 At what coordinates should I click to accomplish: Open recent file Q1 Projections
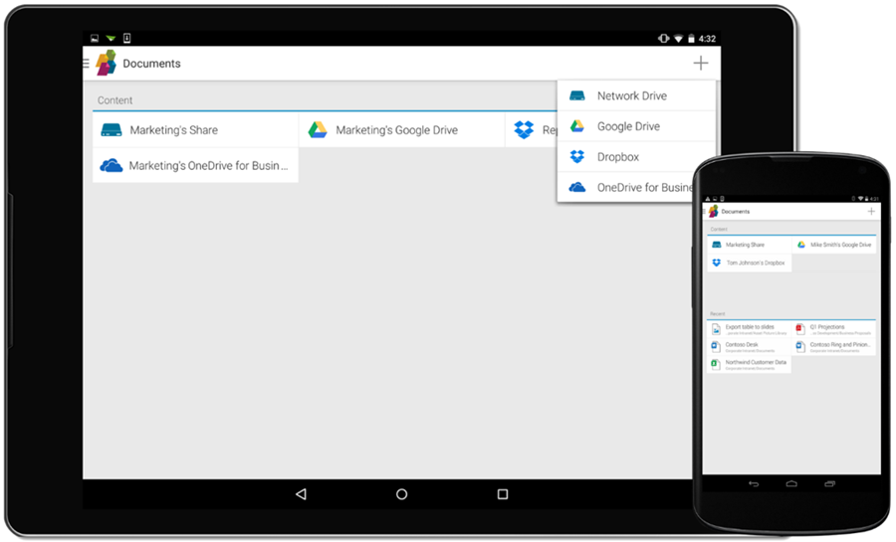(834, 329)
